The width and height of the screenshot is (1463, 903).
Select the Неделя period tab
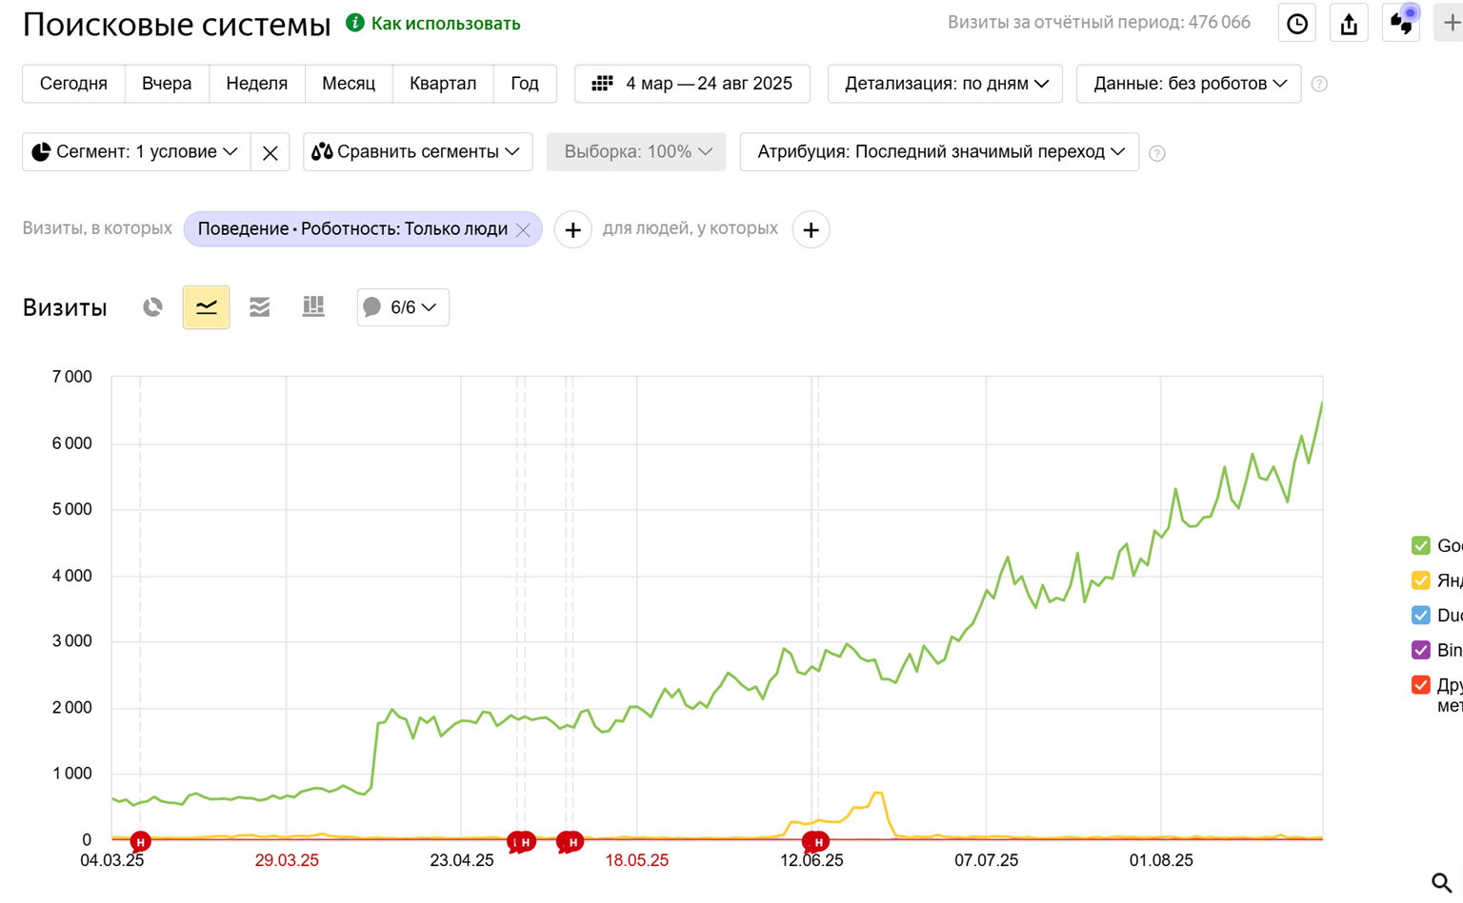[256, 84]
